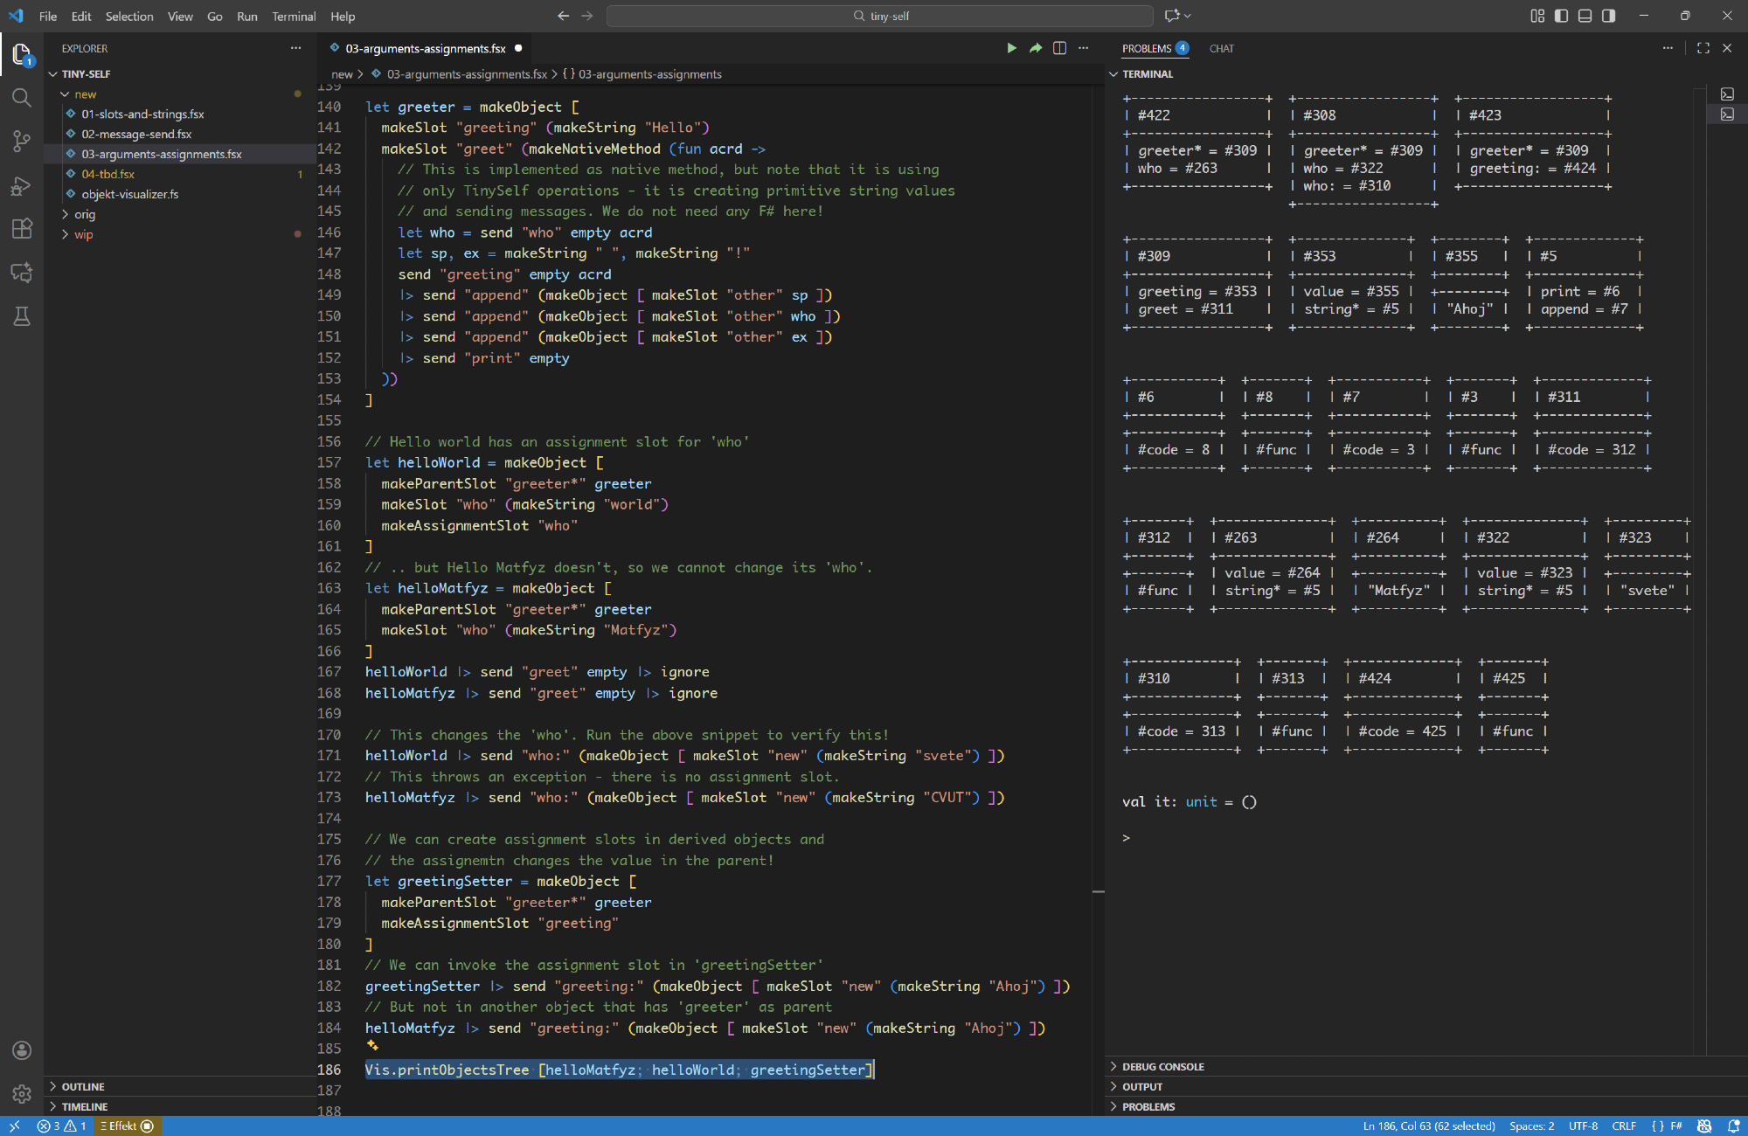Switch to the CHAT tab
This screenshot has width=1748, height=1136.
click(x=1221, y=48)
